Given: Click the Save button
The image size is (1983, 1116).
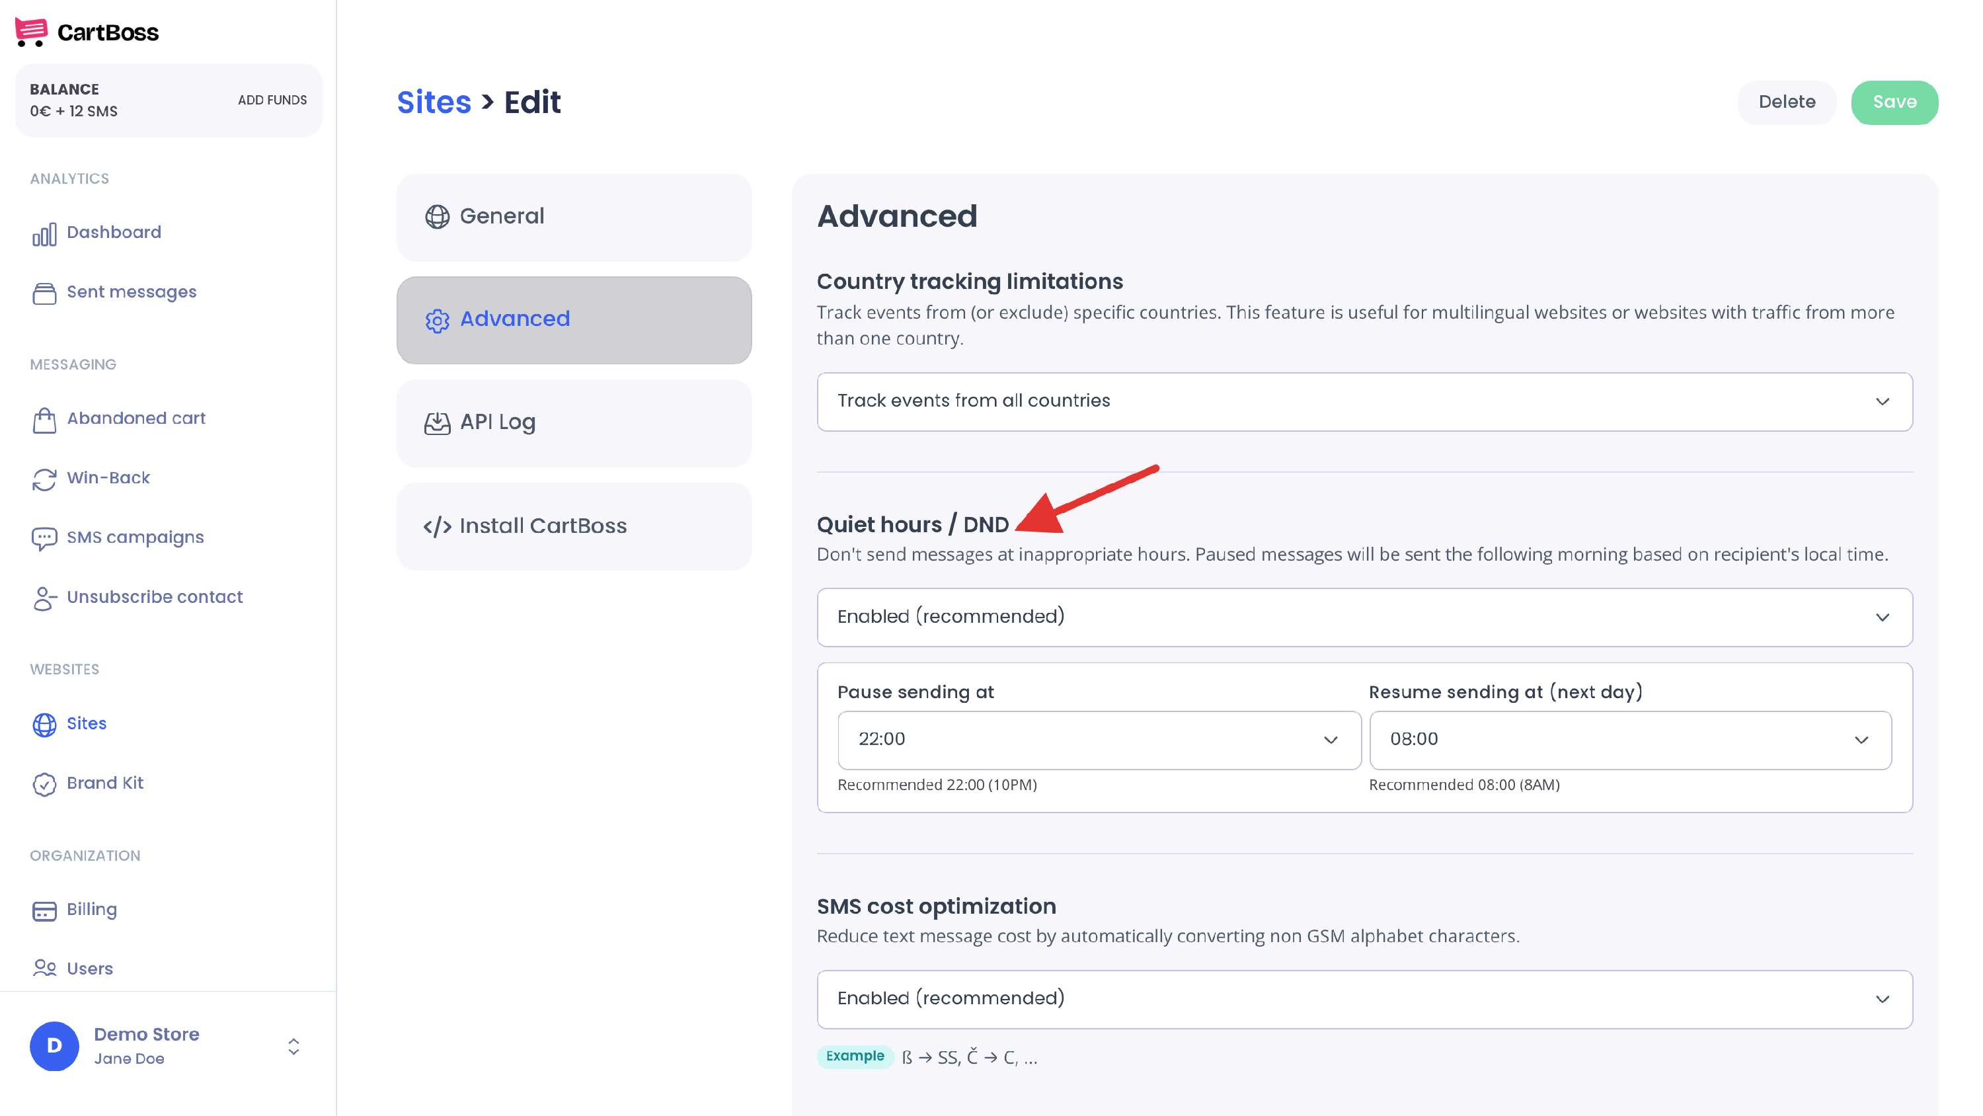Looking at the screenshot, I should (1894, 102).
